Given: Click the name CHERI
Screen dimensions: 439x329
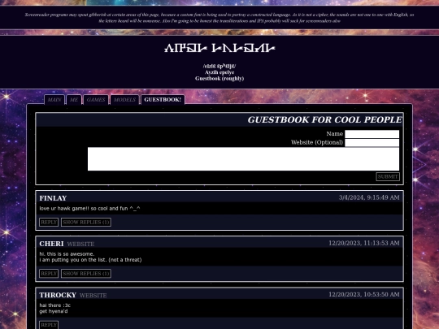Looking at the screenshot, I should pos(51,244).
